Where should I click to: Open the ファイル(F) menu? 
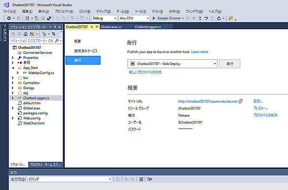[10, 11]
